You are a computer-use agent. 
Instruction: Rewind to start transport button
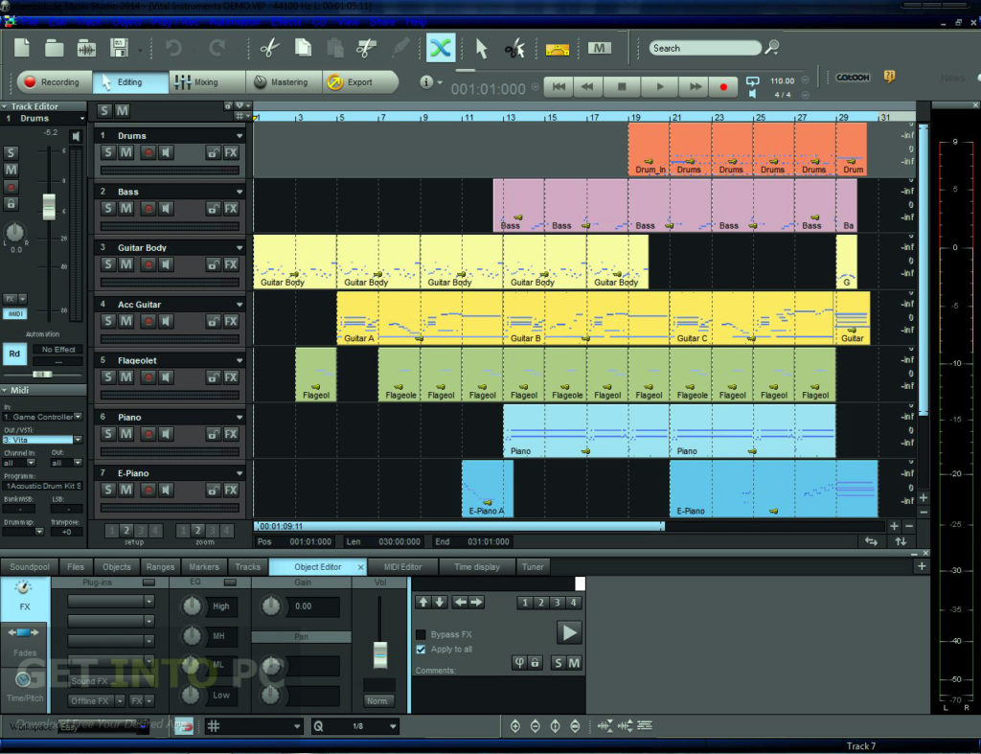(x=559, y=87)
